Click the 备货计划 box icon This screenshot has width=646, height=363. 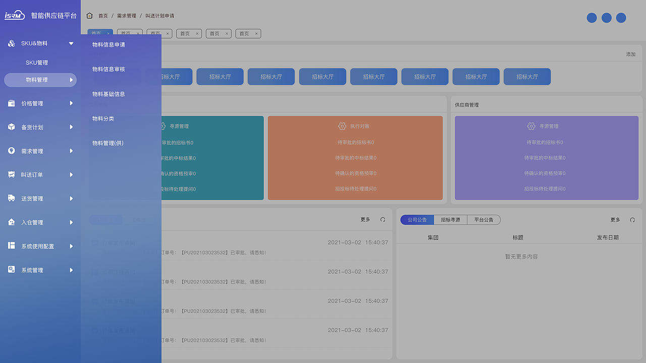[x=11, y=127]
